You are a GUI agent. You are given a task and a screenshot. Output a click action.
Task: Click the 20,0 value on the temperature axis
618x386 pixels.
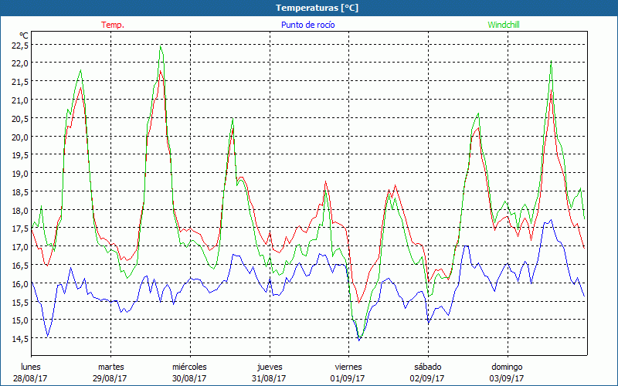pyautogui.click(x=19, y=137)
